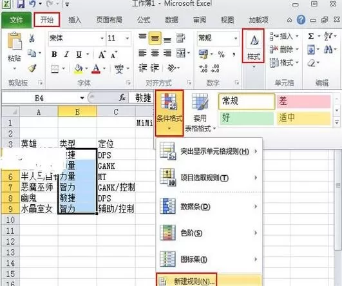The image size is (342, 286).
Task: Select the Format Painter brush
Action: click(32, 68)
